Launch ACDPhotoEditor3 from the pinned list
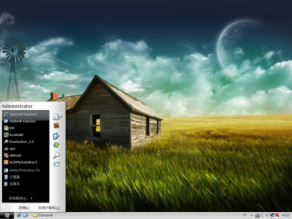Screen dimensions: 292x219 (x=25, y=162)
